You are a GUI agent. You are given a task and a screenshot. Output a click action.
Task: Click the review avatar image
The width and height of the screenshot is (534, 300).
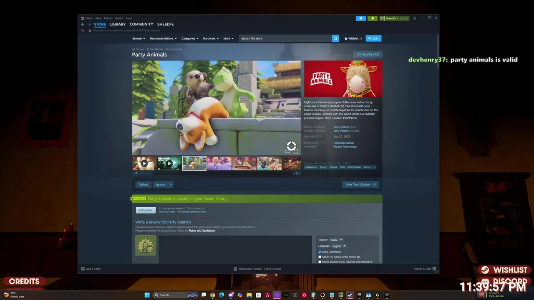145,245
